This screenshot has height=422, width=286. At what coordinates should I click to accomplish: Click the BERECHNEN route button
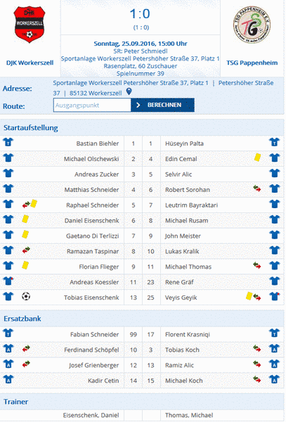(x=162, y=105)
